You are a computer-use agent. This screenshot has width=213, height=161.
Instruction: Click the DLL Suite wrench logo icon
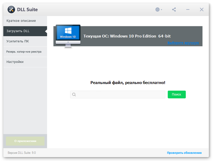click(11, 9)
